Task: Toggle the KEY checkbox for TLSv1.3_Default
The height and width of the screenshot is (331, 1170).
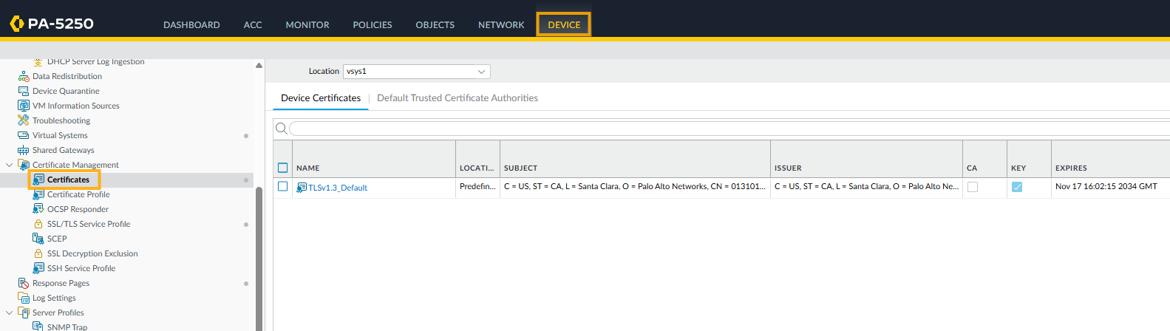Action: [x=1017, y=187]
